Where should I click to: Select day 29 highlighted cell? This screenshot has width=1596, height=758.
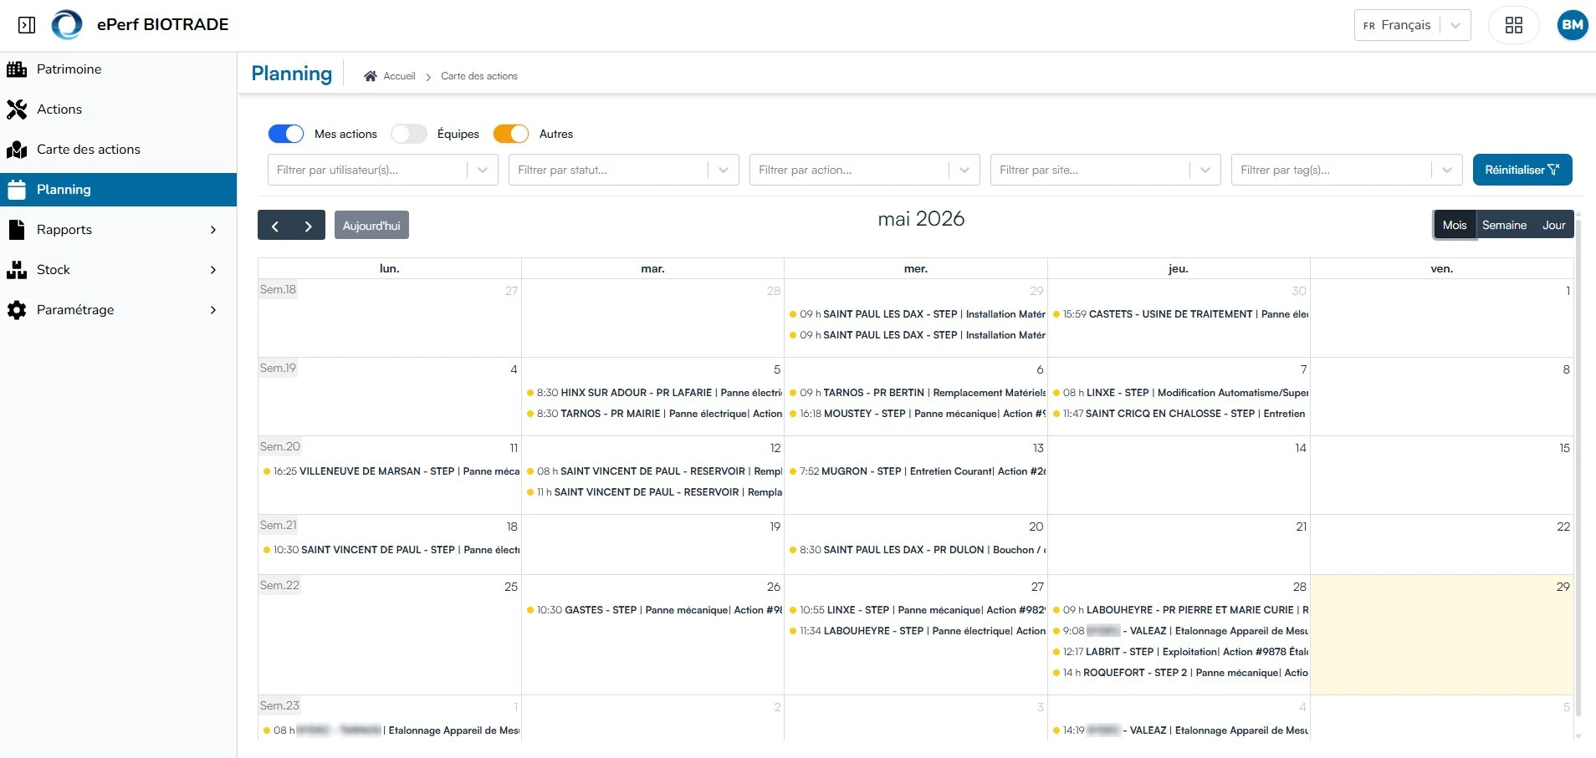[1442, 634]
